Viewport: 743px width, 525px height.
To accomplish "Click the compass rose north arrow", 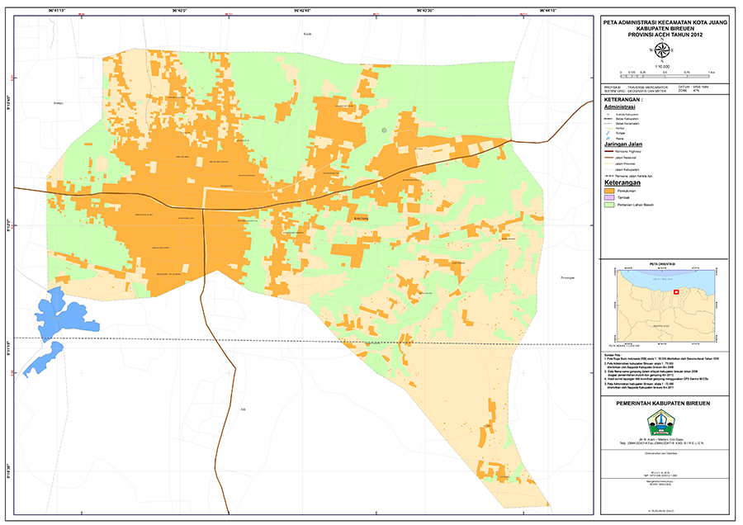I will click(x=662, y=51).
